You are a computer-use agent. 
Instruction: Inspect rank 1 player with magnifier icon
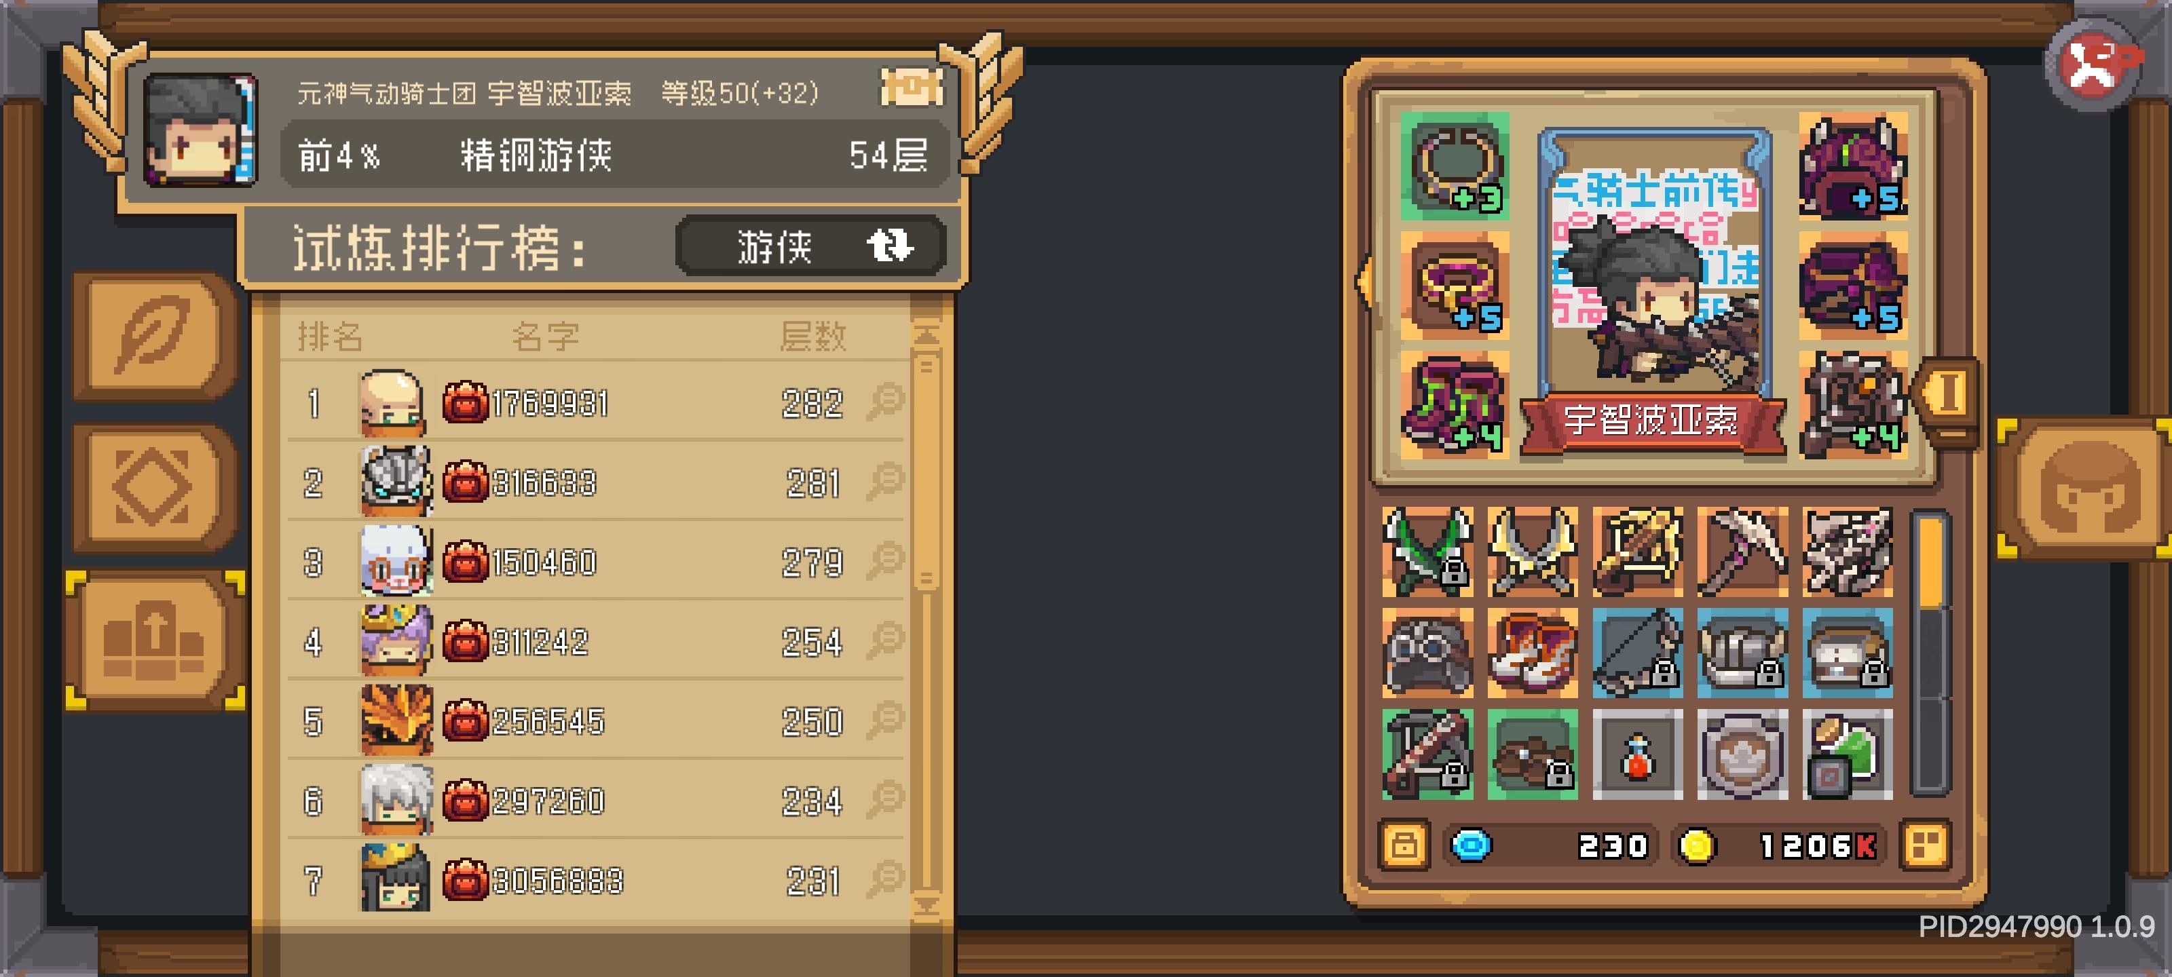tap(885, 401)
